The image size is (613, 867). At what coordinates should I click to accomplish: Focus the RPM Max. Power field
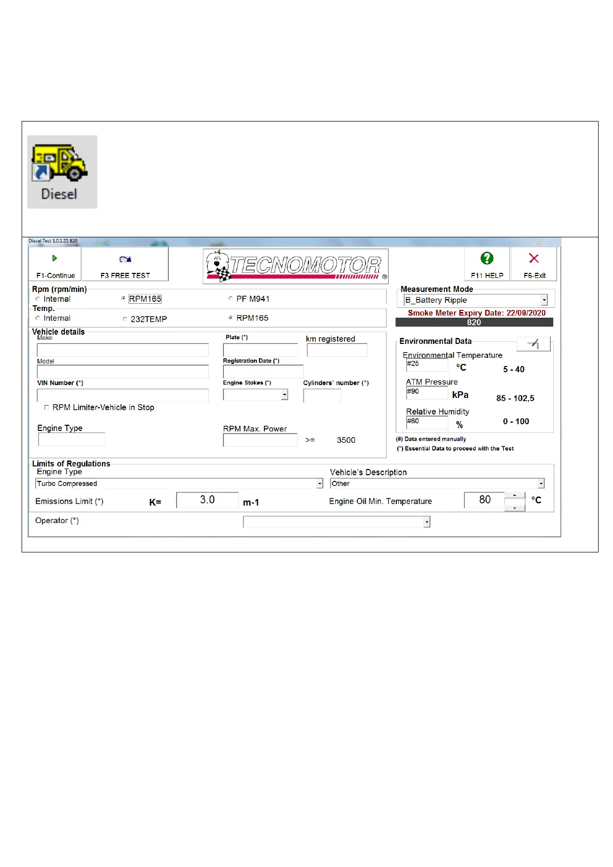(x=260, y=440)
